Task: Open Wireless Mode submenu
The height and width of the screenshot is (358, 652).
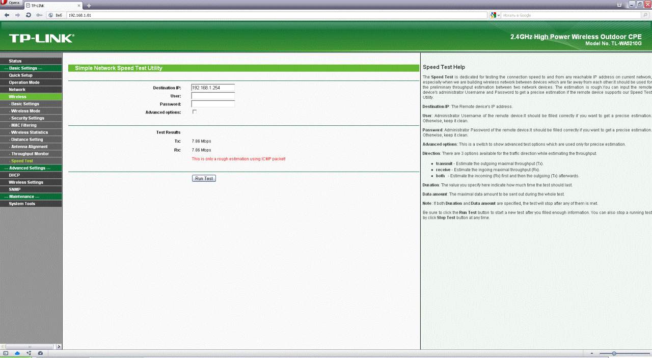Action: click(31, 111)
